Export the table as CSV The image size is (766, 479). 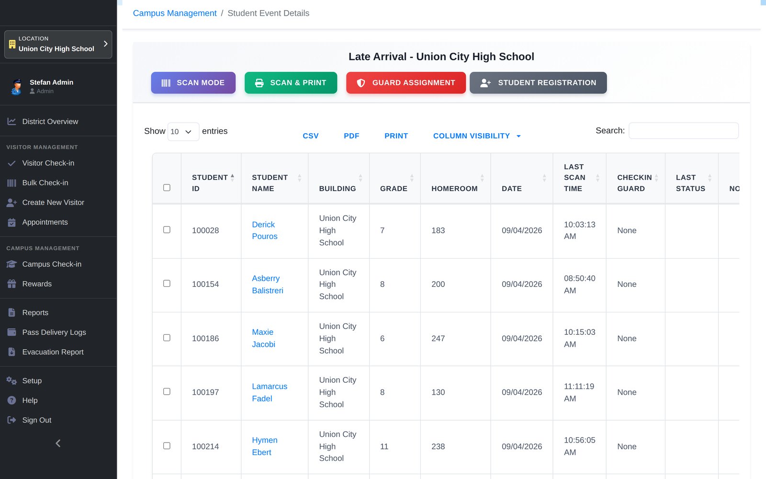tap(311, 136)
